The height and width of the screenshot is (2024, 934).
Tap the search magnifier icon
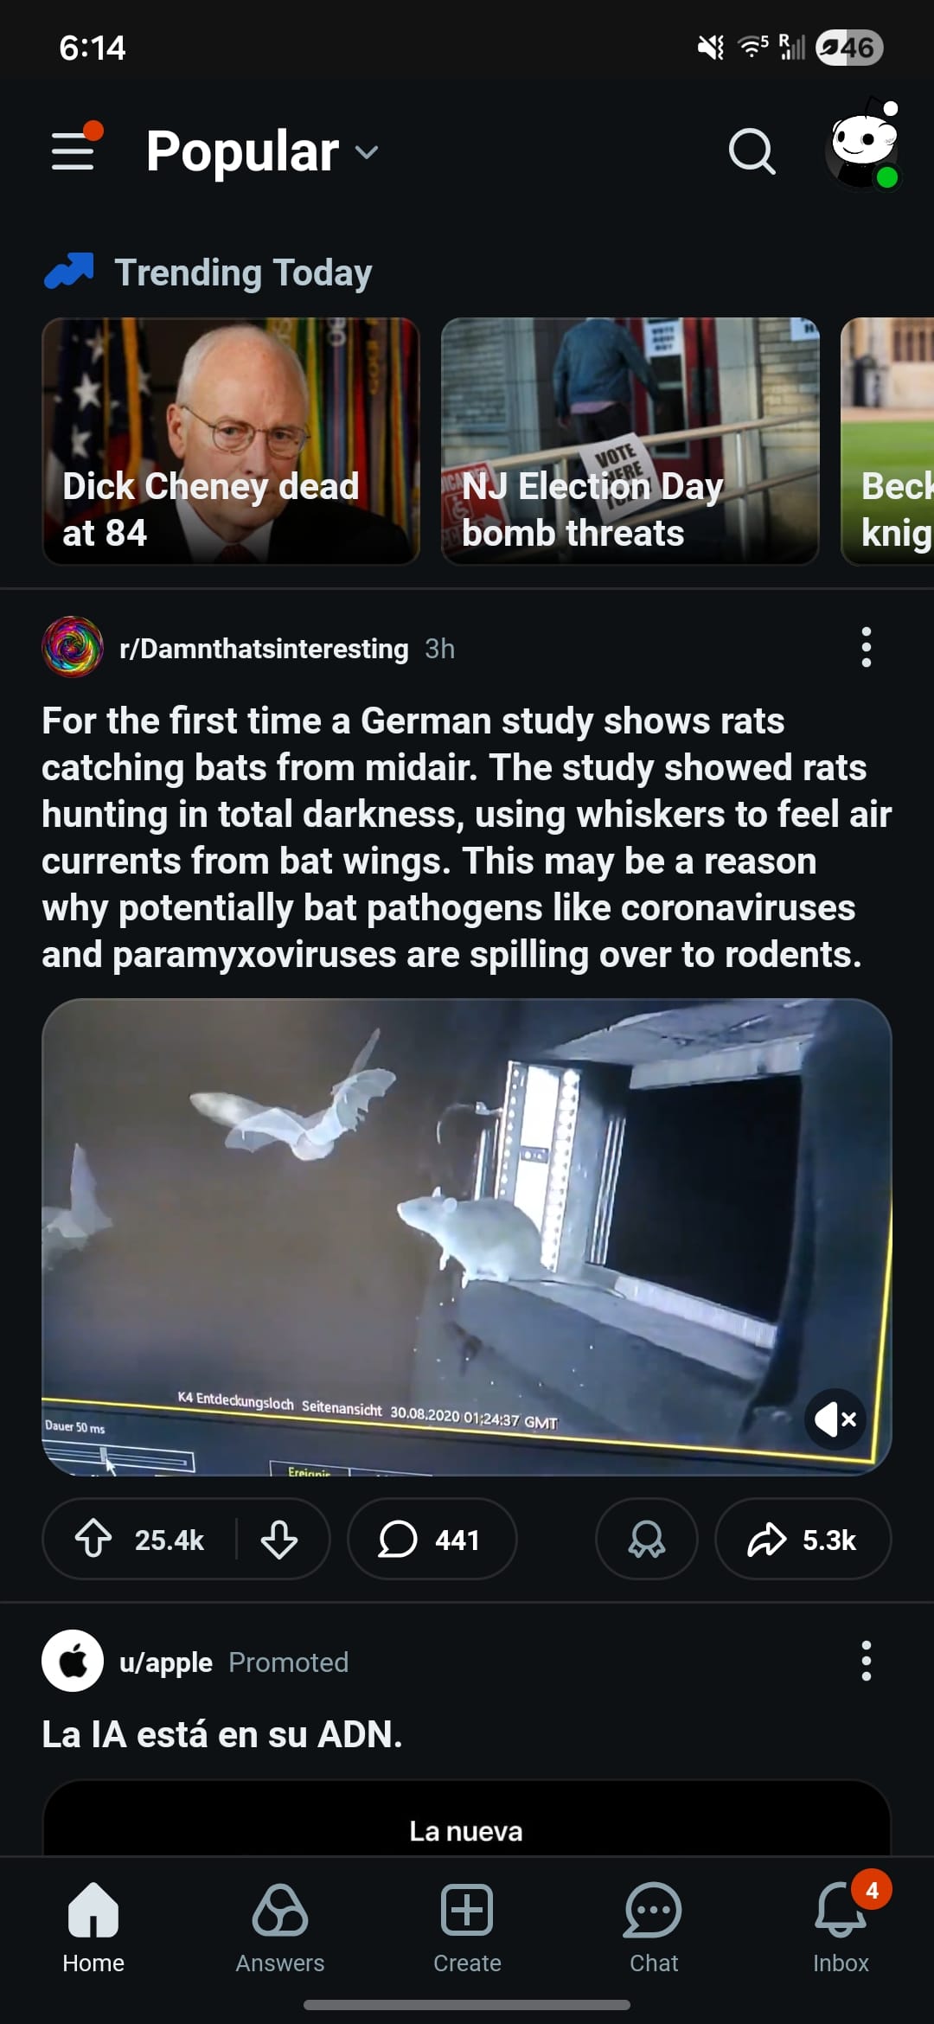(x=752, y=152)
